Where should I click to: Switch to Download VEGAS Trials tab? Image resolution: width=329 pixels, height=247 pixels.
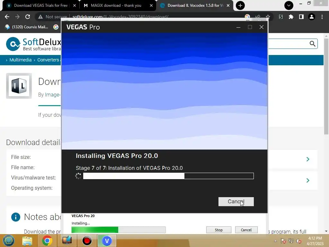[x=40, y=5]
